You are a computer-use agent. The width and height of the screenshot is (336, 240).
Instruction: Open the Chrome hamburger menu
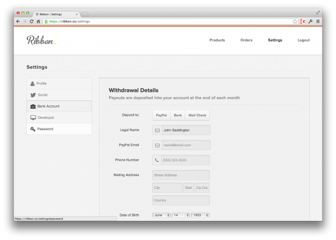(318, 21)
